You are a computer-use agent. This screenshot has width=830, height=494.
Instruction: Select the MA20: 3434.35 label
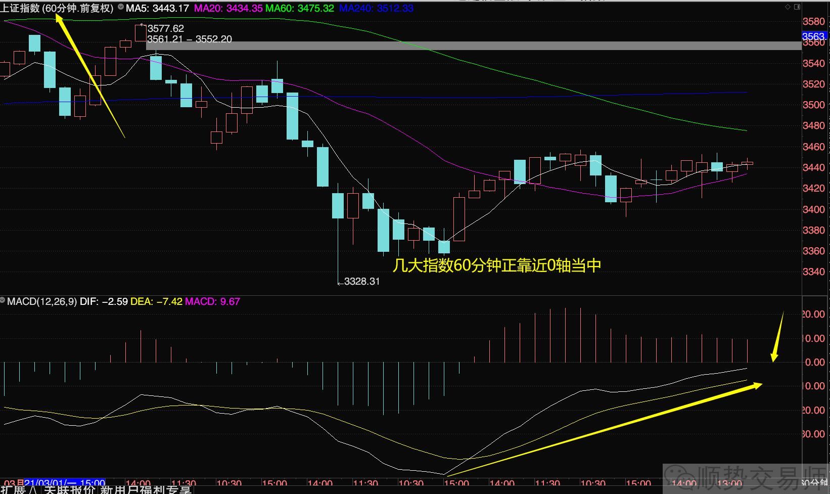228,8
